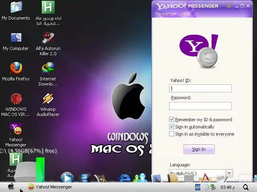The height and width of the screenshot is (192, 257).
Task: Open Alfa Autorun Killer 2.0
Action: coord(48,44)
